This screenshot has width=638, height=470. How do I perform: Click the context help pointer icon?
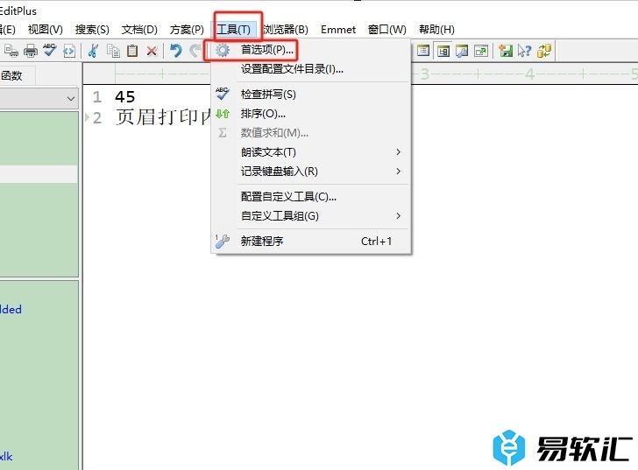[524, 51]
